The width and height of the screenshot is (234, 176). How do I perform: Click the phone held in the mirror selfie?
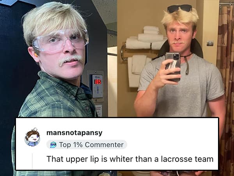coord(173,67)
